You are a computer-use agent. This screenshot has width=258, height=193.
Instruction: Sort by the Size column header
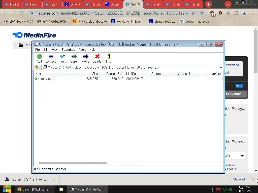pos(87,74)
